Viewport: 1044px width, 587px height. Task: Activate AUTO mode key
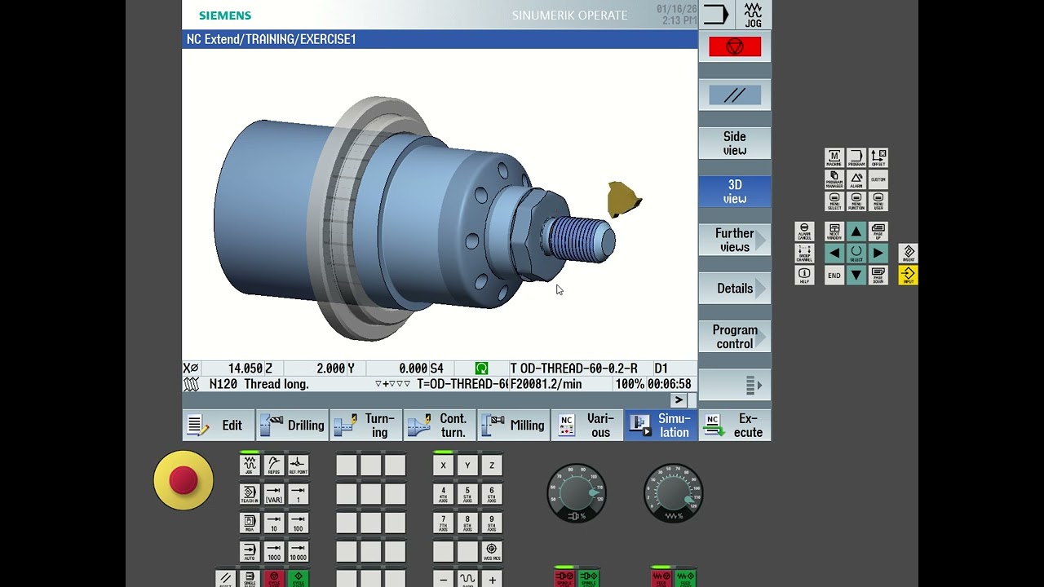[250, 552]
